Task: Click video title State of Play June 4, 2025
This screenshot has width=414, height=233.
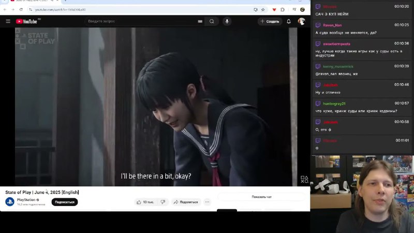Action: coord(42,192)
